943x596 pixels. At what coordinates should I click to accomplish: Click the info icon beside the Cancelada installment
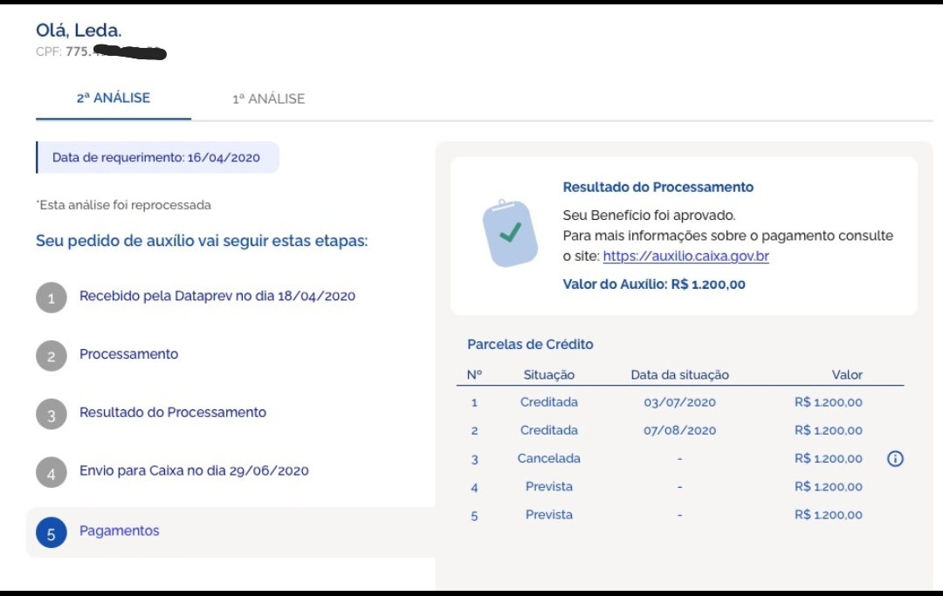(x=894, y=459)
